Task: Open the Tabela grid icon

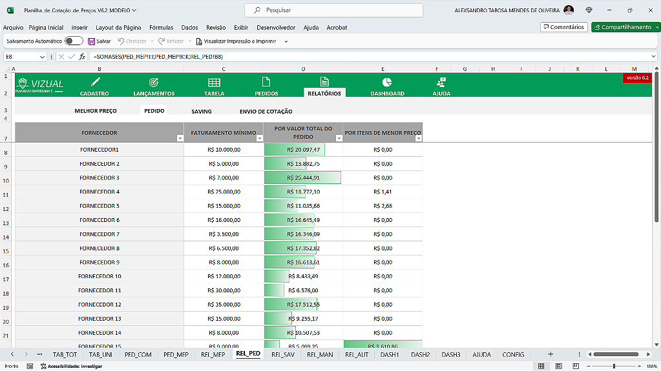Action: coord(214,83)
